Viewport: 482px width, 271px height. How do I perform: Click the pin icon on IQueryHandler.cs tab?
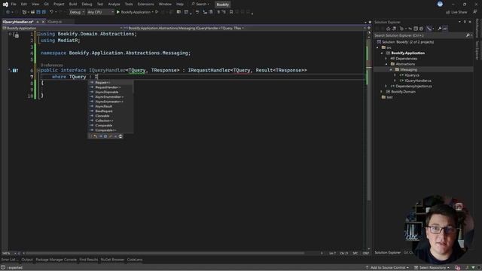[38, 22]
